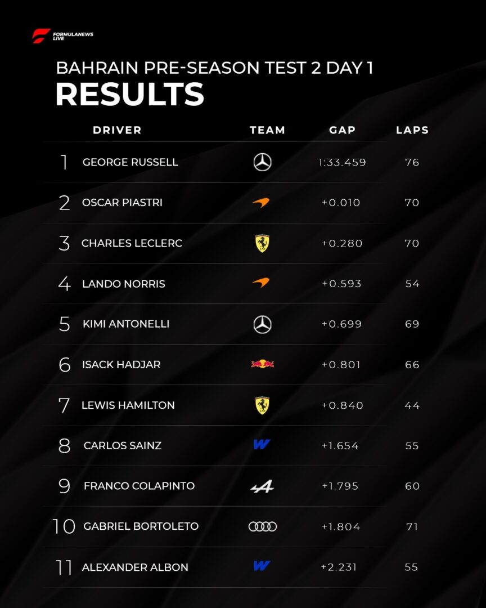The height and width of the screenshot is (608, 486).
Task: Select the George Russell driver name
Action: pos(130,162)
